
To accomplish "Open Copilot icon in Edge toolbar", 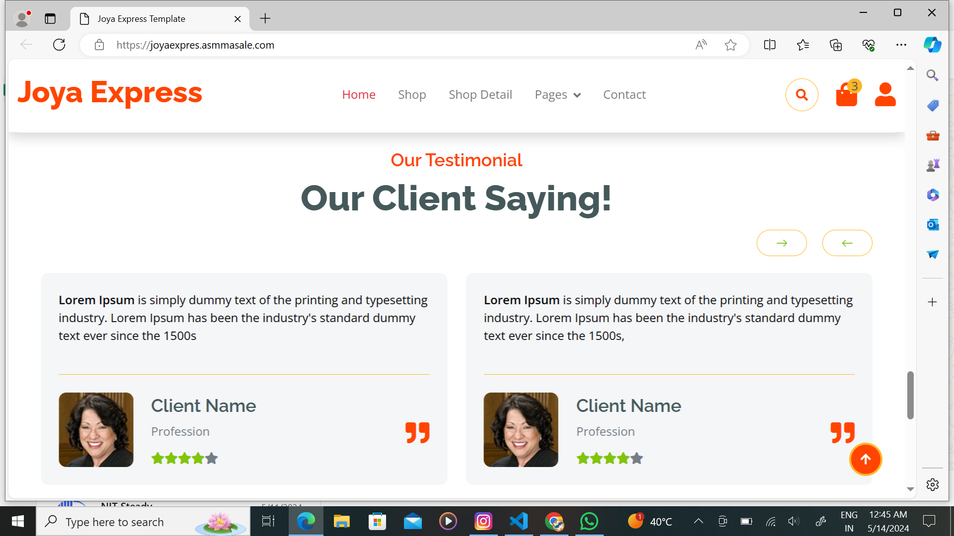I will coord(932,45).
